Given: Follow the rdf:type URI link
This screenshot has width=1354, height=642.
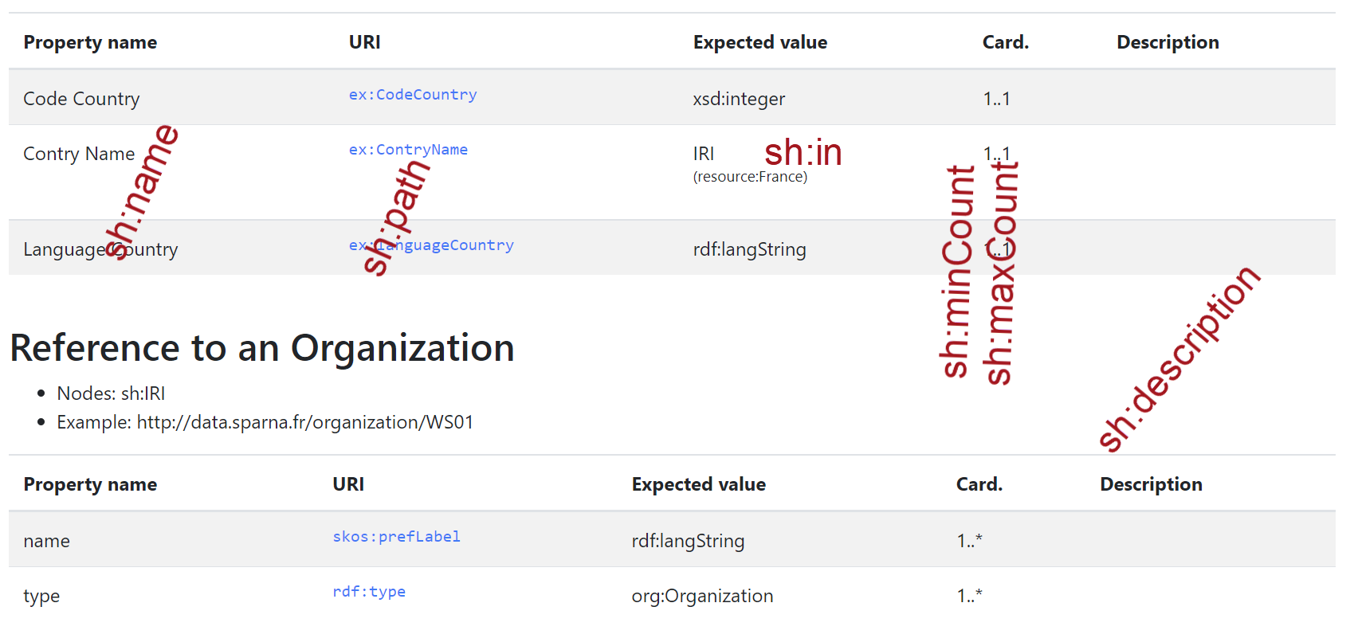Looking at the screenshot, I should (x=369, y=592).
